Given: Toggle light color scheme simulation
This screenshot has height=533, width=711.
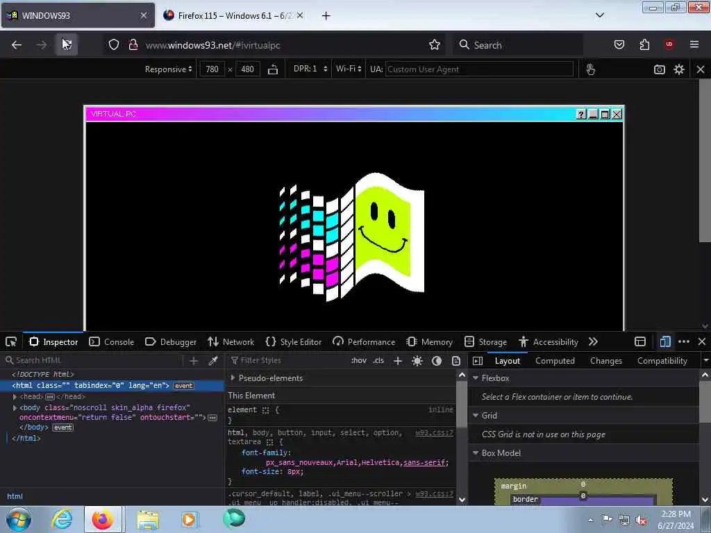Looking at the screenshot, I should tap(417, 361).
